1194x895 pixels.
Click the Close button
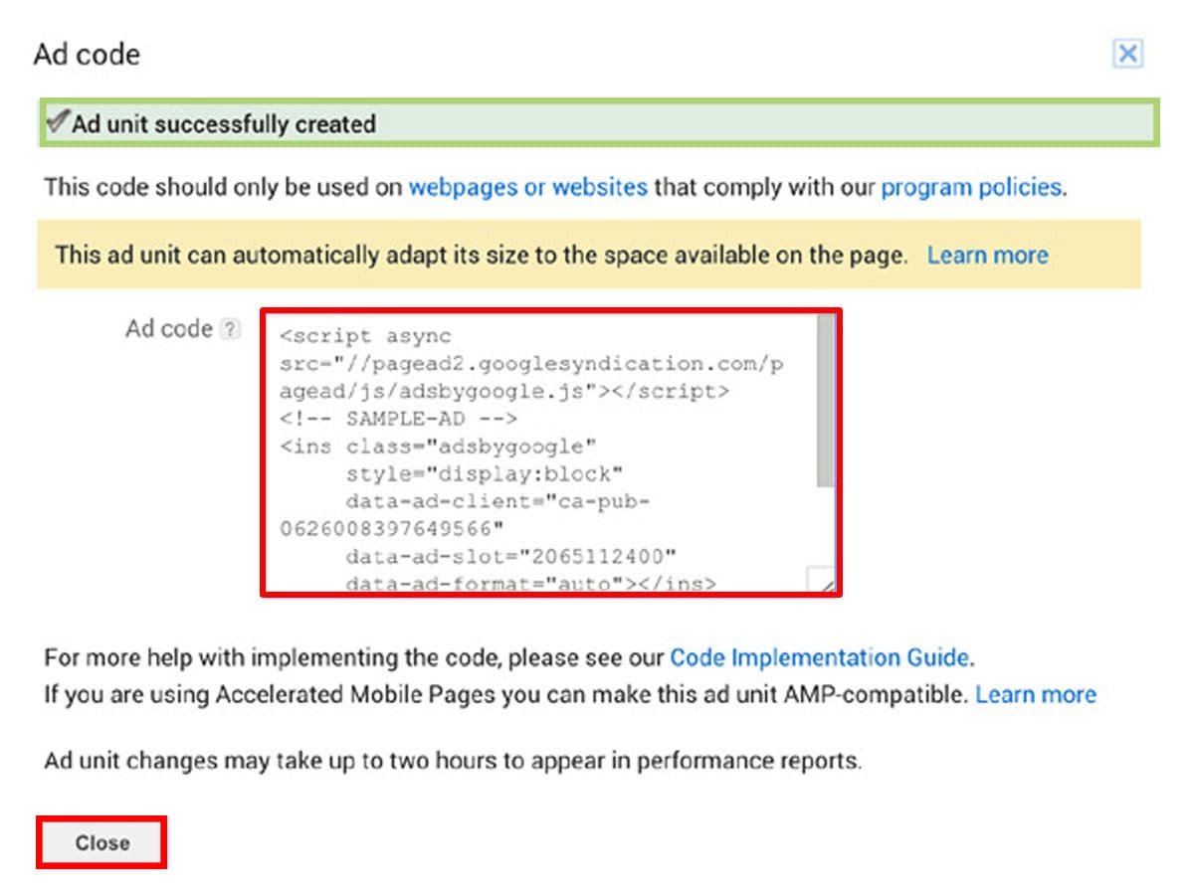(x=101, y=842)
